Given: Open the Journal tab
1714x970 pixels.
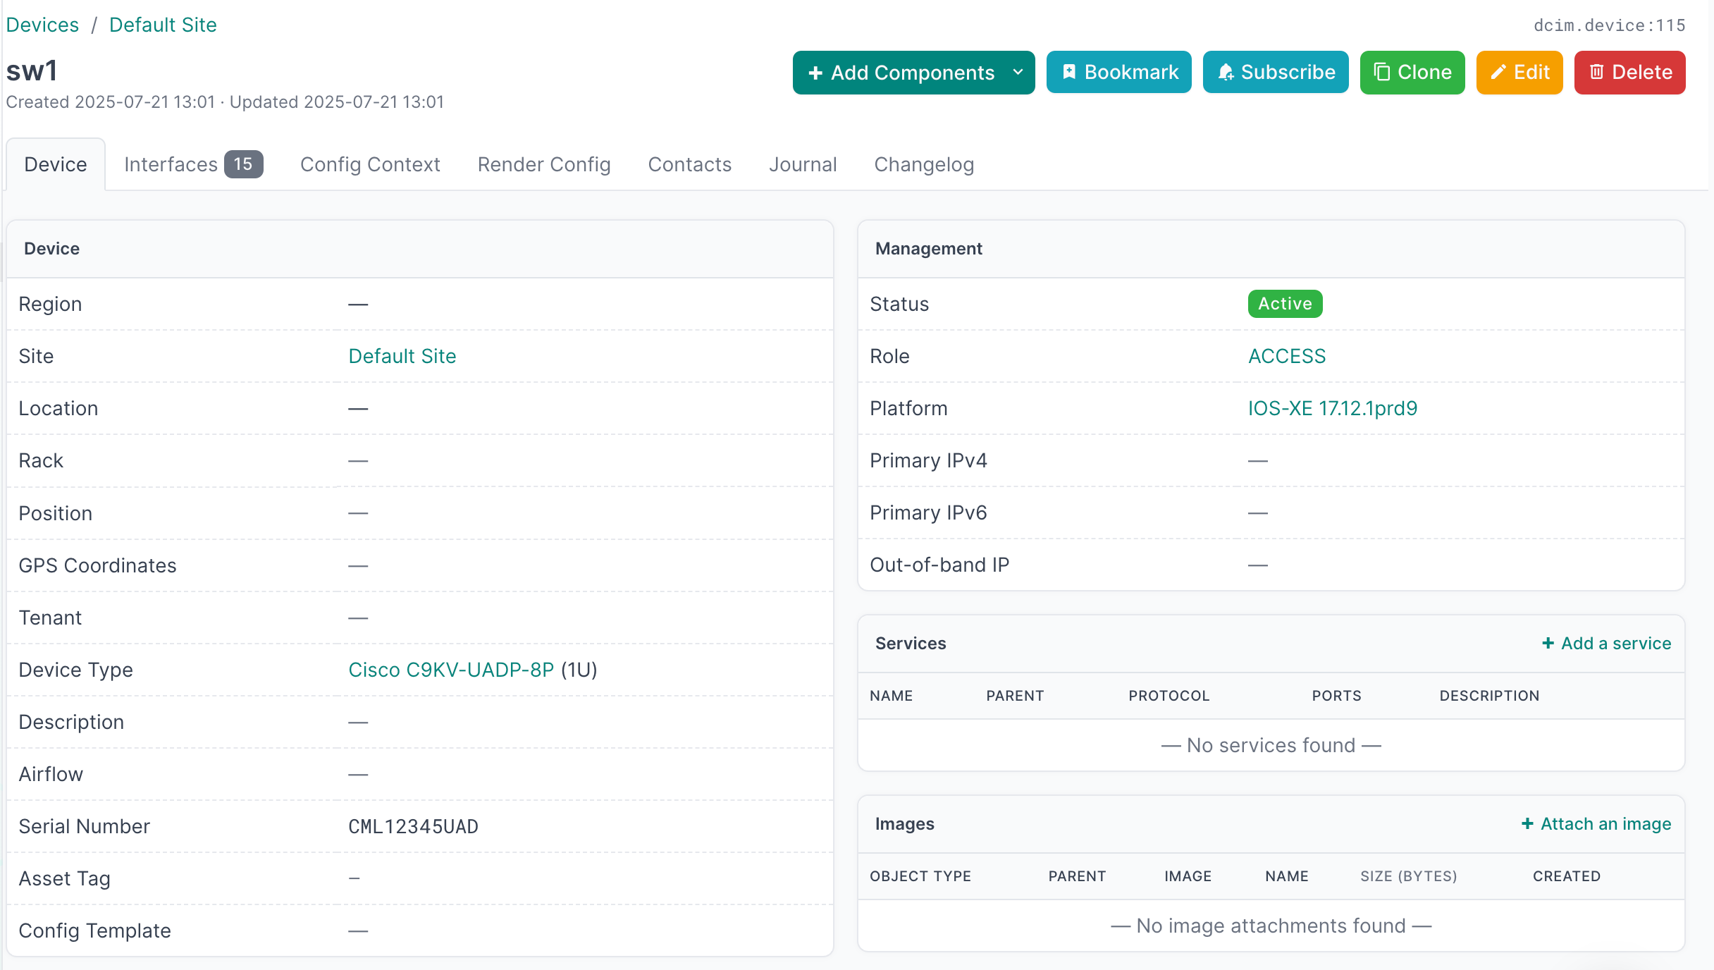Looking at the screenshot, I should pyautogui.click(x=803, y=164).
